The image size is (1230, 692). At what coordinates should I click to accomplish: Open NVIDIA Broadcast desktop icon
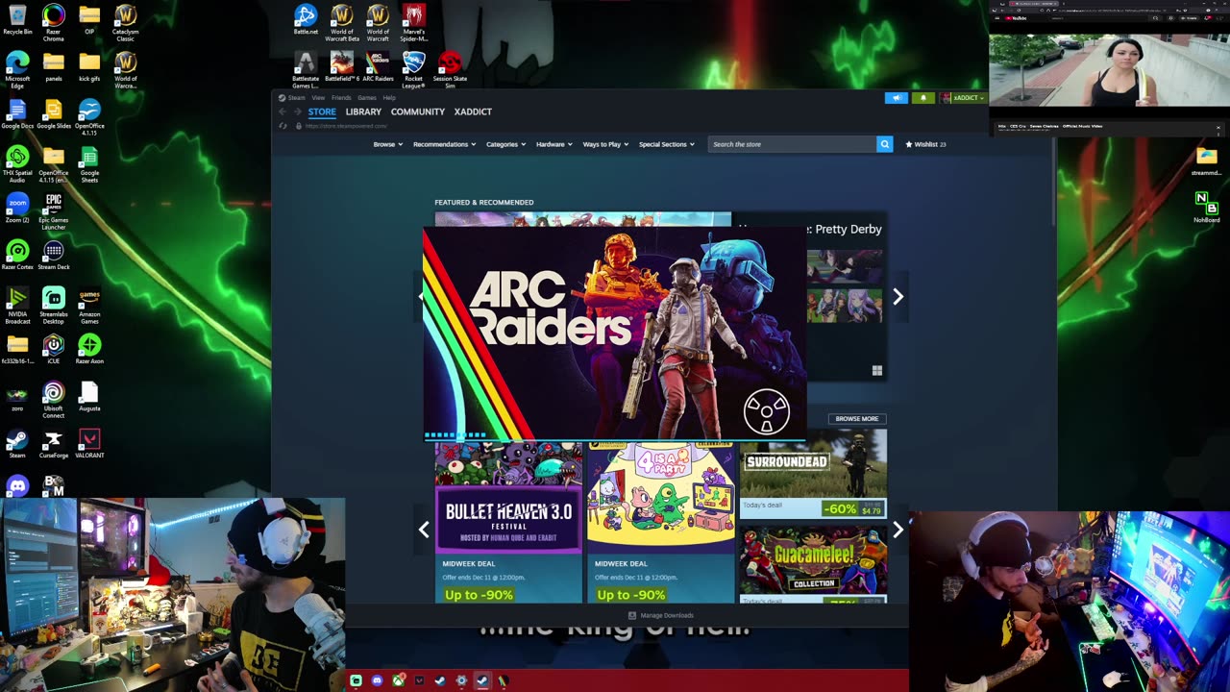point(17,307)
